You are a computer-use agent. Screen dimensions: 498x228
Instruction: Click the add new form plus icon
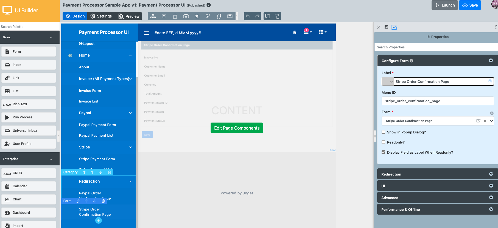(x=492, y=113)
